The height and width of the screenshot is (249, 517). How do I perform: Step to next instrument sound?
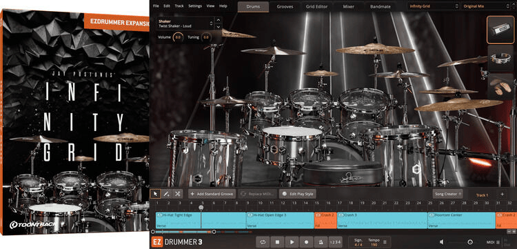pos(219,26)
